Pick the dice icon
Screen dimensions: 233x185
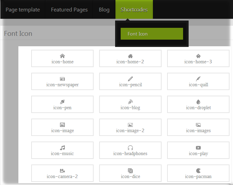pyautogui.click(x=130, y=171)
